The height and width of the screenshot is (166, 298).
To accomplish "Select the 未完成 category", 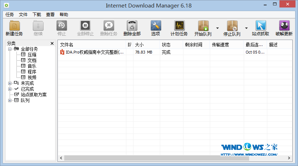I will pos(27,83).
